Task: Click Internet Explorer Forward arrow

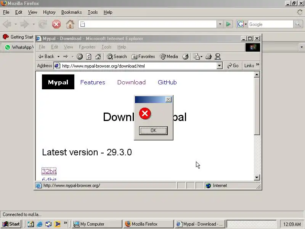Action: point(66,56)
